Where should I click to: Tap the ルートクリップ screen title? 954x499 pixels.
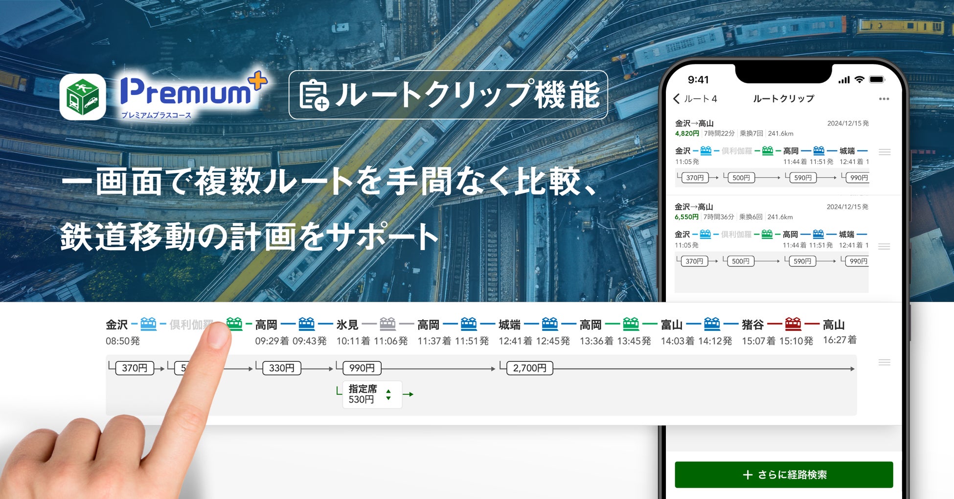point(784,99)
